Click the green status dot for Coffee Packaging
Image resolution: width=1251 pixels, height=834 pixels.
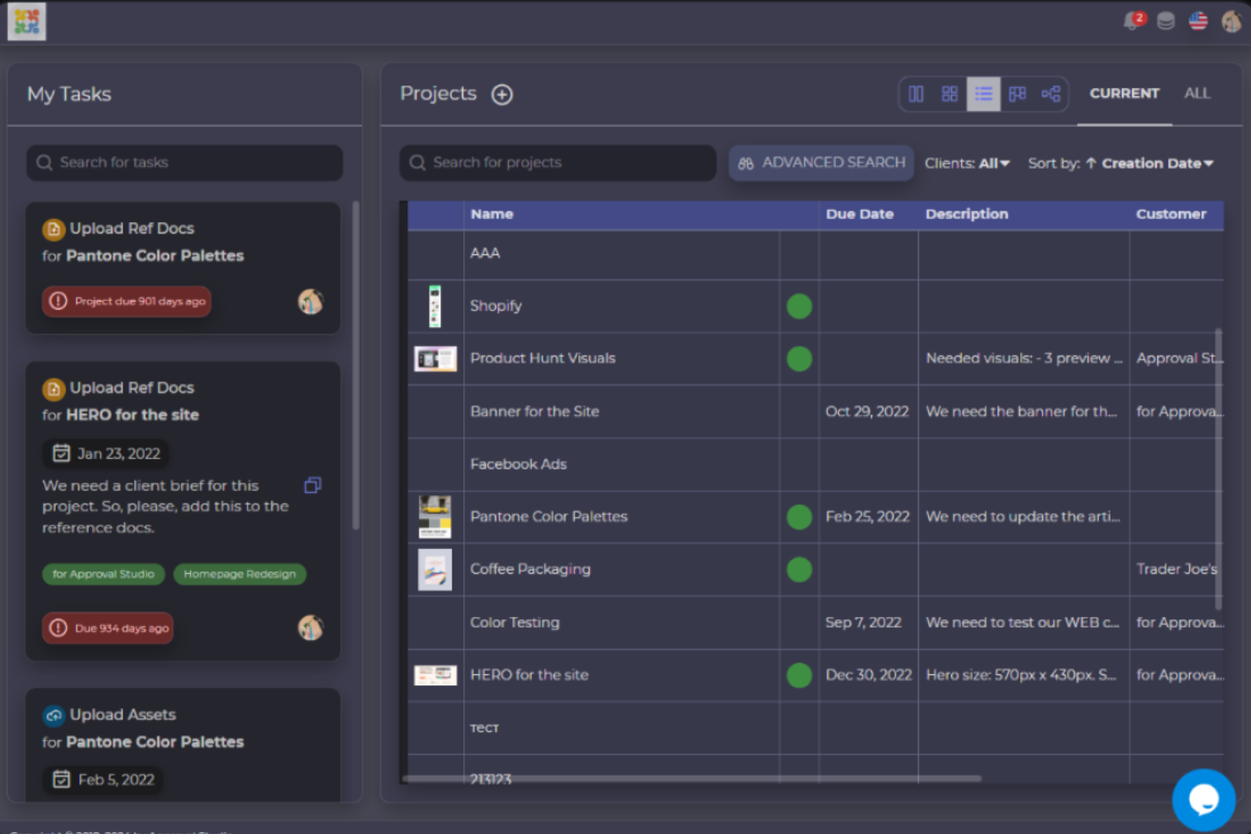799,570
